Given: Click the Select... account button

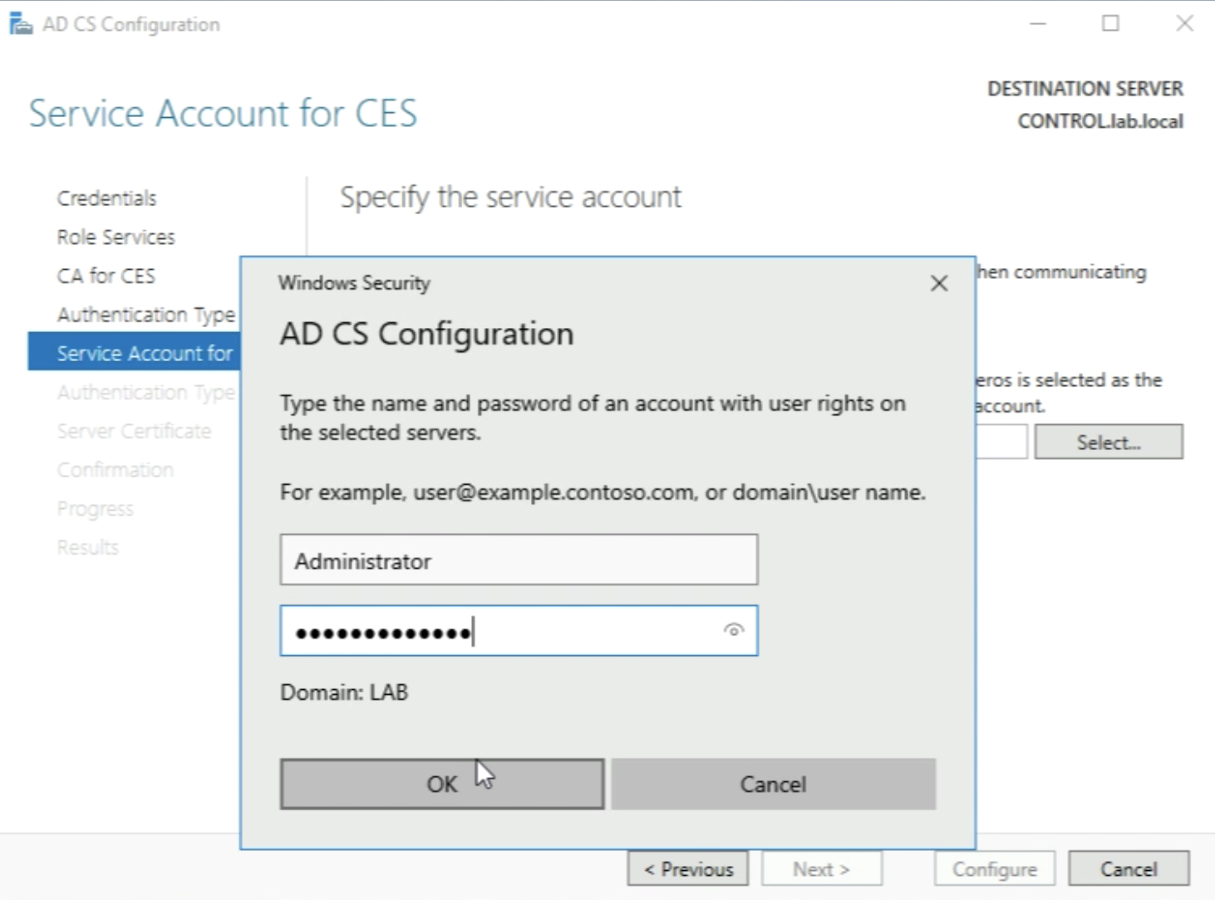Looking at the screenshot, I should [x=1108, y=443].
